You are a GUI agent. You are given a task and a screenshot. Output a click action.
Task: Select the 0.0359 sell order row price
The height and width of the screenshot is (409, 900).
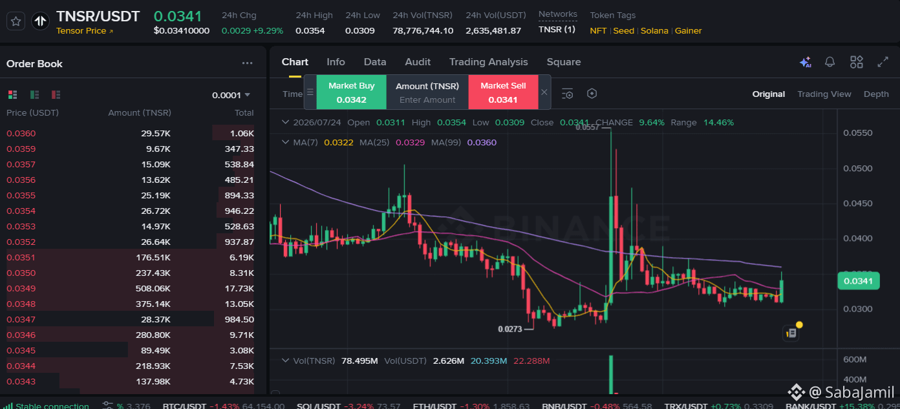pos(21,149)
